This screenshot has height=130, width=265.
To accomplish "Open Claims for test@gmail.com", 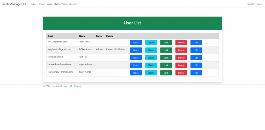I will [151, 58].
